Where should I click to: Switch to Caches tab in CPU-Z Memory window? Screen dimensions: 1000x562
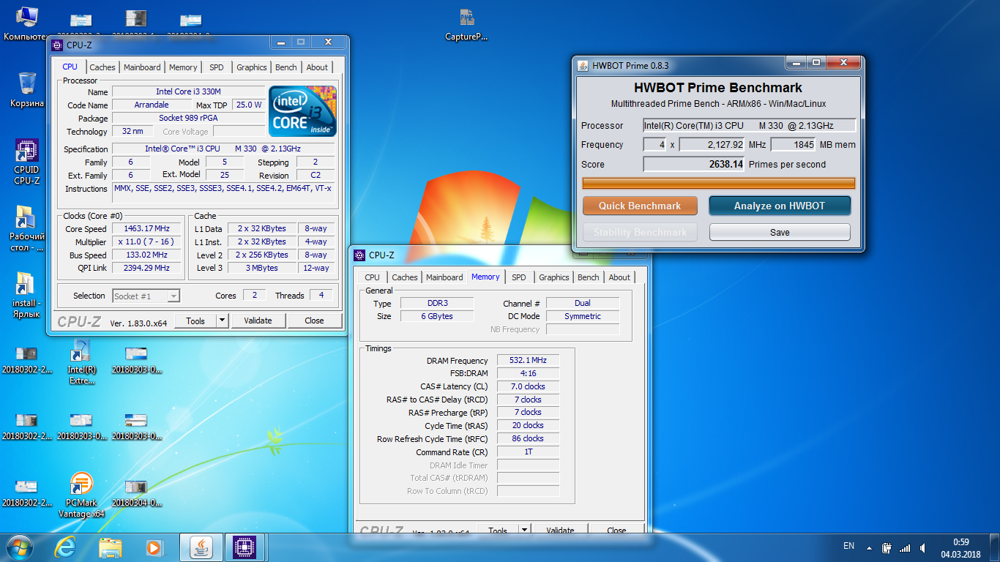405,277
